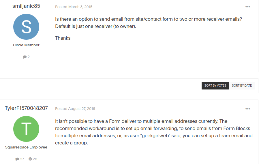
Task: Click the Squarespace Employee rank label
Action: tap(26, 147)
